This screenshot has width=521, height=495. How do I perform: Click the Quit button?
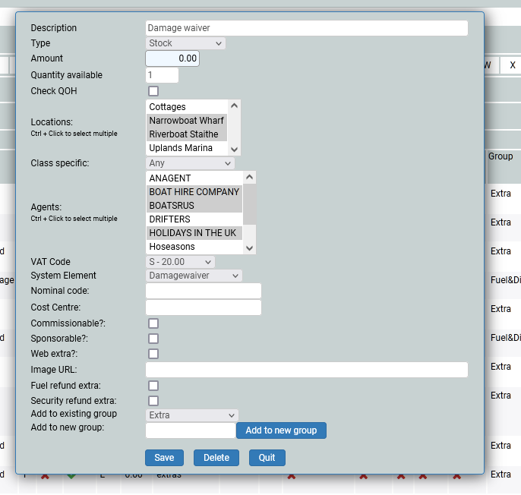click(267, 458)
